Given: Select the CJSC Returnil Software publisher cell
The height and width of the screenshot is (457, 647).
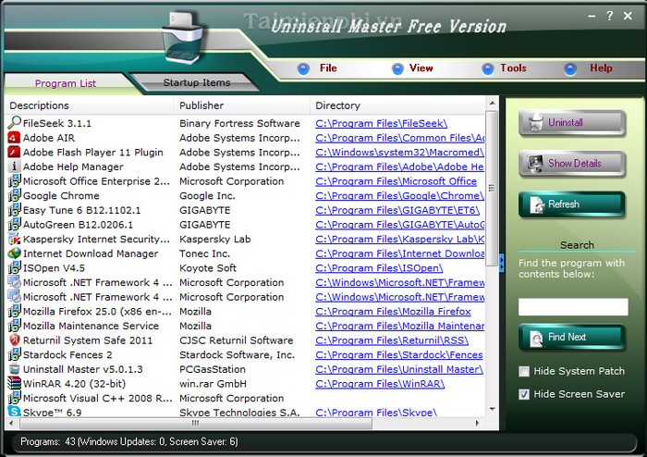Looking at the screenshot, I should 236,340.
